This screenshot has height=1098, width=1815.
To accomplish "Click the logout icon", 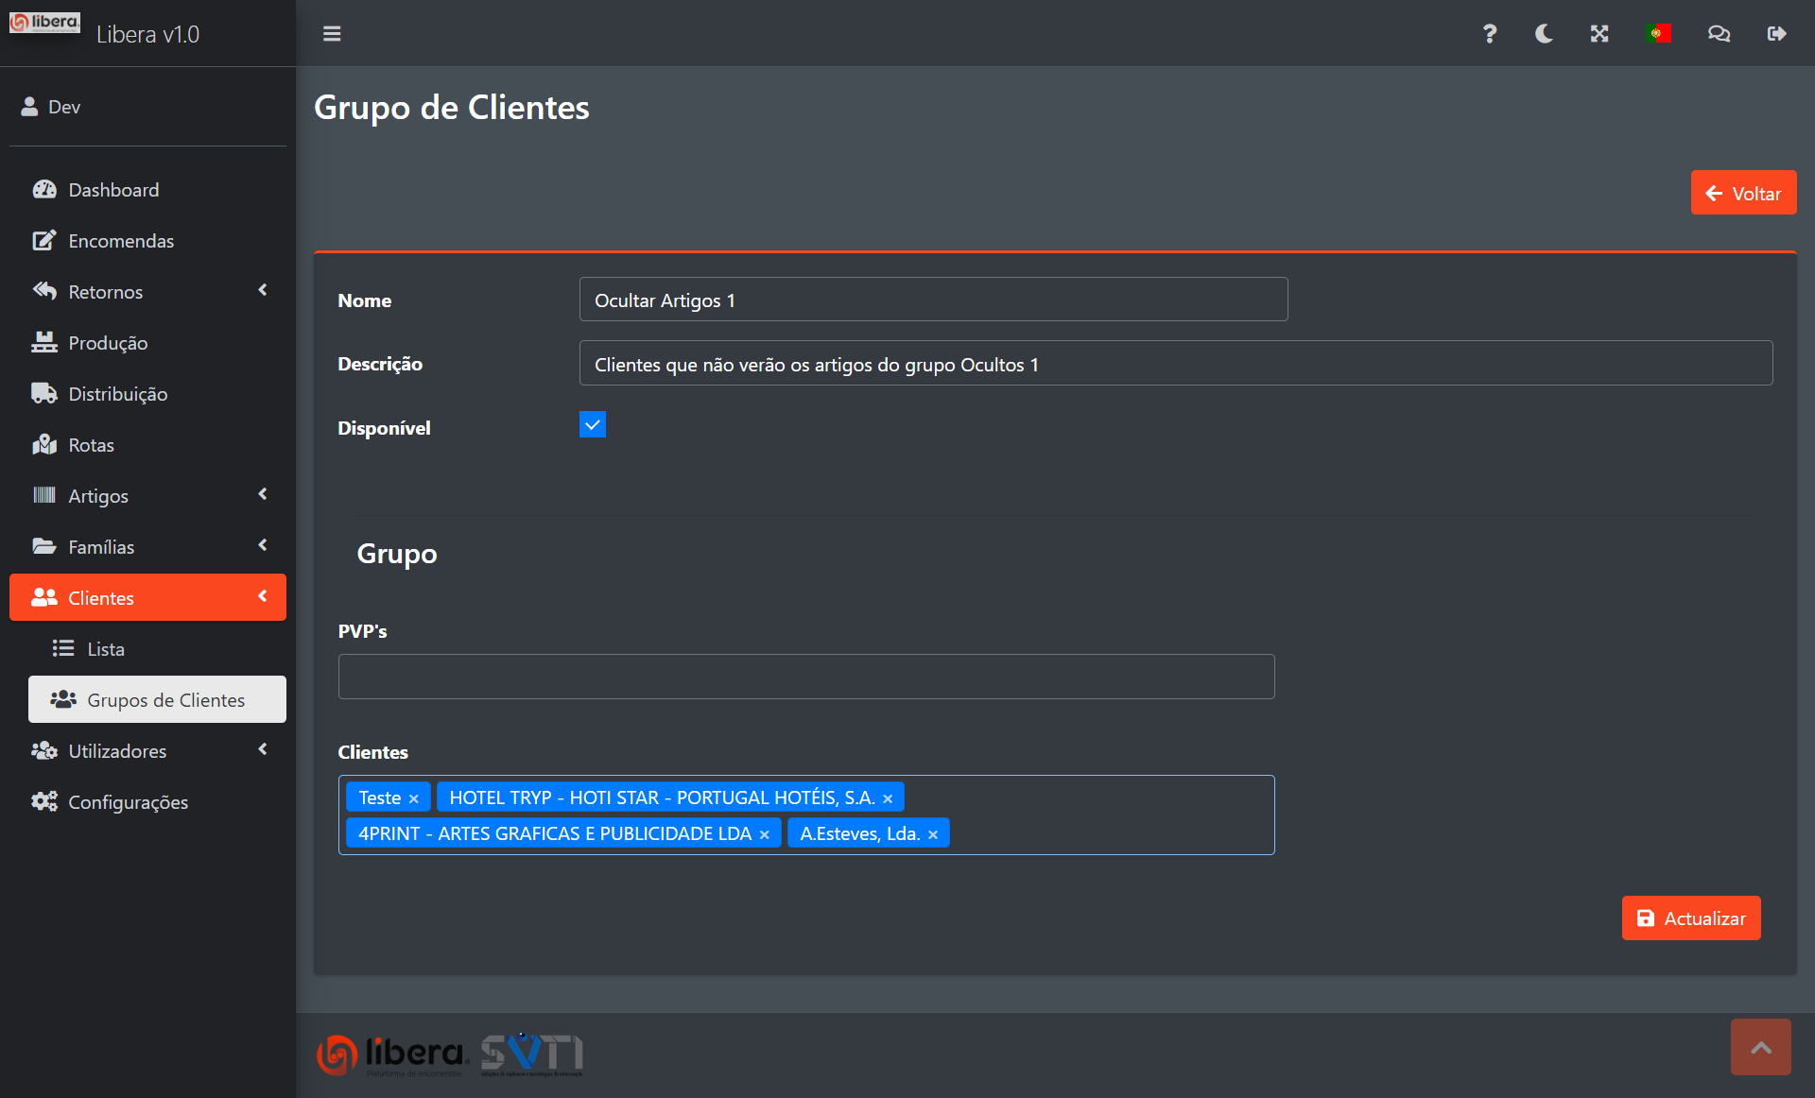I will 1776,34.
